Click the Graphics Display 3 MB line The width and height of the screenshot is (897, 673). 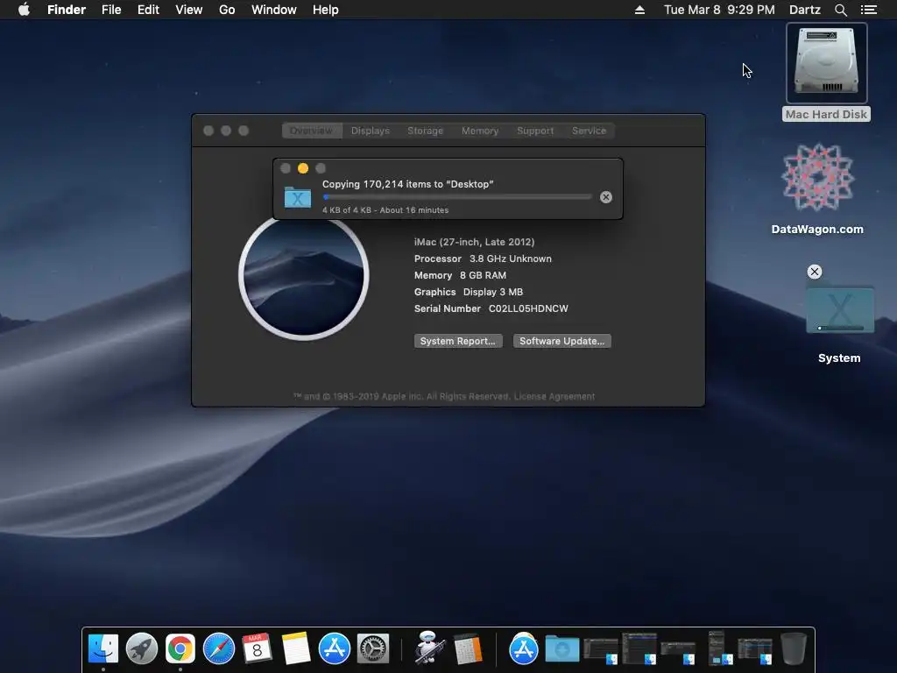(468, 292)
